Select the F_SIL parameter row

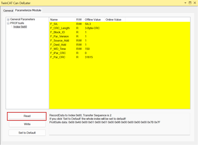(x=120, y=24)
